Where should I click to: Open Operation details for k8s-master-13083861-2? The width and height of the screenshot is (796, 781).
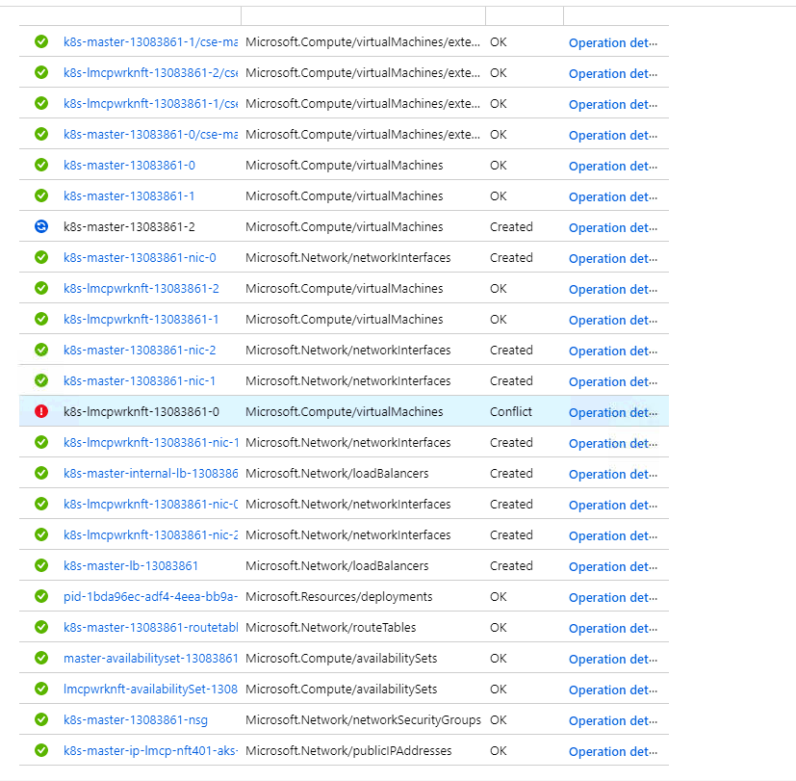(x=613, y=226)
